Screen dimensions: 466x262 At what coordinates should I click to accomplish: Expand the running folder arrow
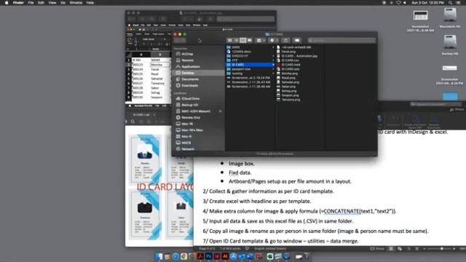tap(273, 74)
